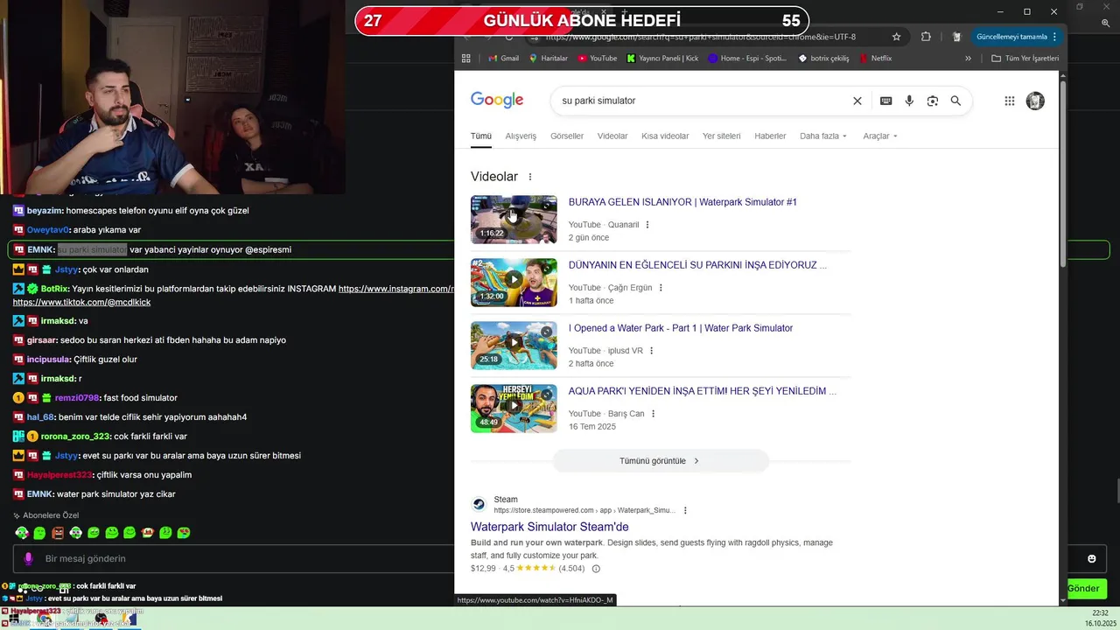Open BURAYA GELEN ISLANIYOR Waterpark Simulator #1 link
The image size is (1120, 630).
click(682, 202)
